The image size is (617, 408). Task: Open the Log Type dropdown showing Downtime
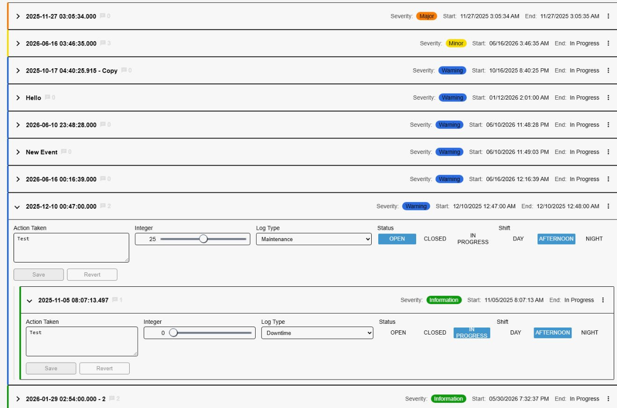(317, 333)
